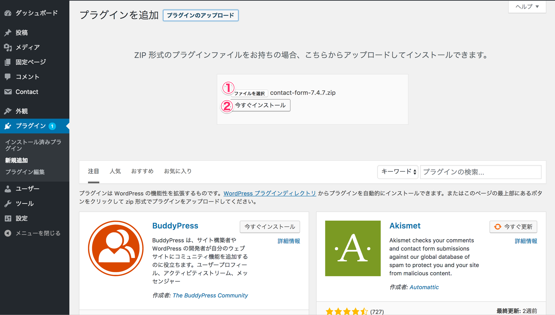
Task: Open インストール済みプラグイン submenu
Action: pyautogui.click(x=33, y=145)
